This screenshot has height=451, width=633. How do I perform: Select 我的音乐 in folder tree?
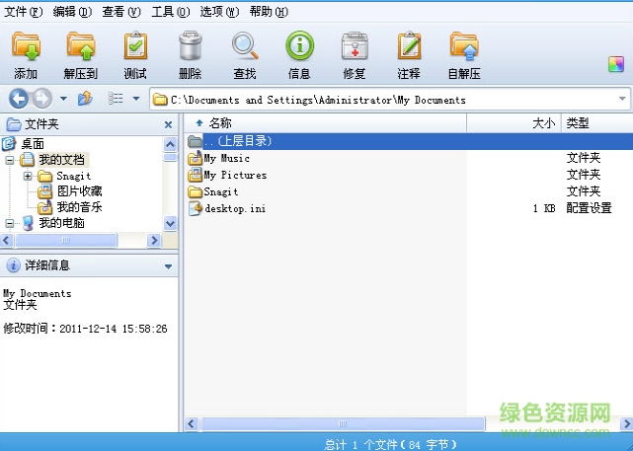pyautogui.click(x=80, y=207)
